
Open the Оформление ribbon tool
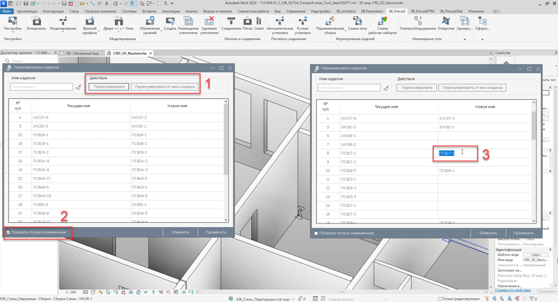pos(482,23)
